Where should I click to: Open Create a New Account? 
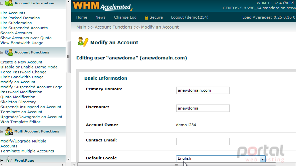21,62
